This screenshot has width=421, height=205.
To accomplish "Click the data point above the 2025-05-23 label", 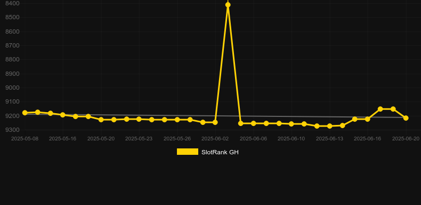I will [x=139, y=119].
